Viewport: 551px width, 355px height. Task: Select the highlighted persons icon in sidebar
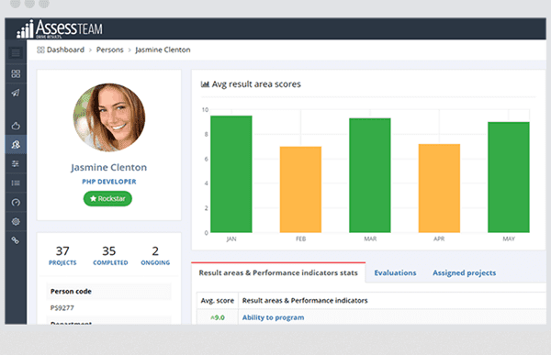(16, 145)
